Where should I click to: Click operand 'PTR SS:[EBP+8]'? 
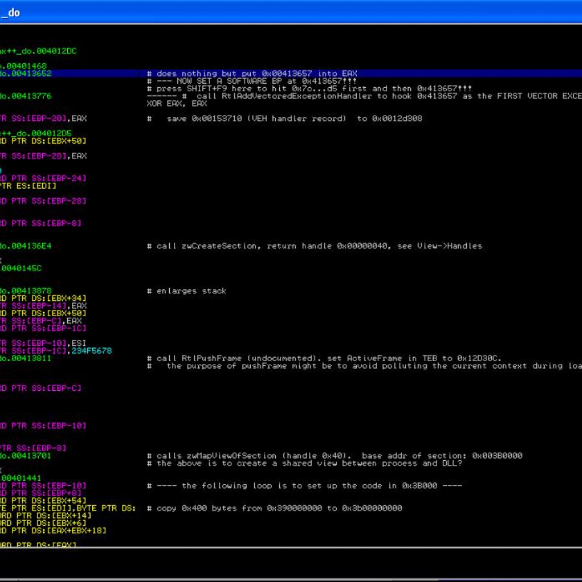point(47,493)
